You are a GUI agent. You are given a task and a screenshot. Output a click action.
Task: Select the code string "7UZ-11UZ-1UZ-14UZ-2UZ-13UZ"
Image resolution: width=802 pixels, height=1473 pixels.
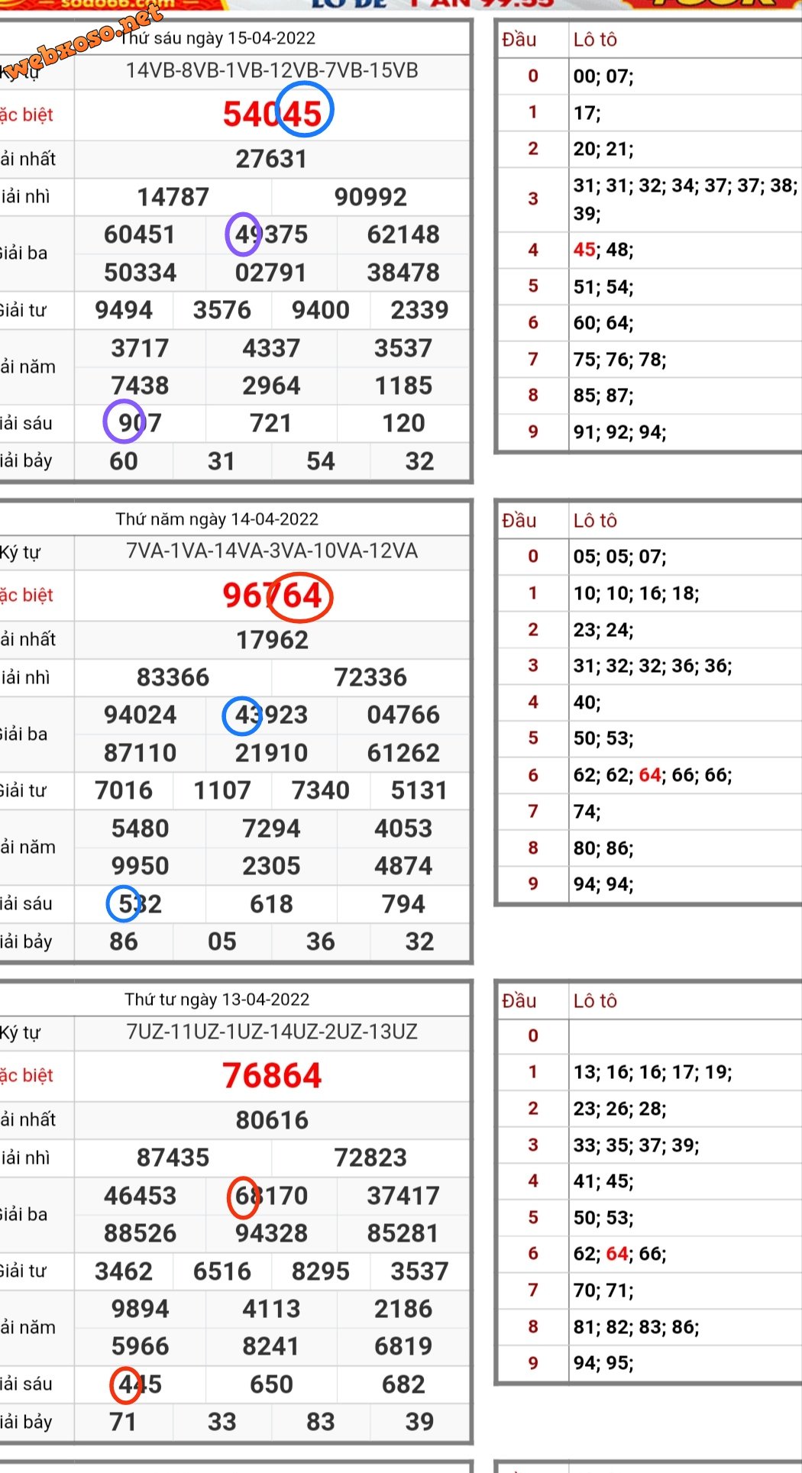(x=272, y=1032)
